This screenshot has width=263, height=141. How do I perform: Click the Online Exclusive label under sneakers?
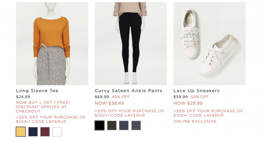[x=195, y=121]
